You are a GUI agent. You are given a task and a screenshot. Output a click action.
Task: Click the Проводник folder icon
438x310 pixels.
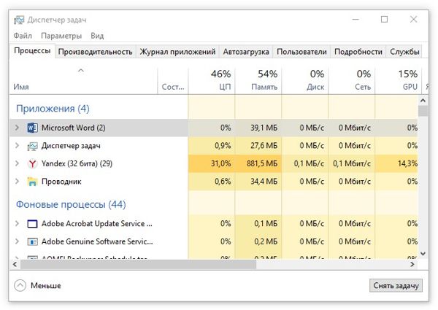32,182
